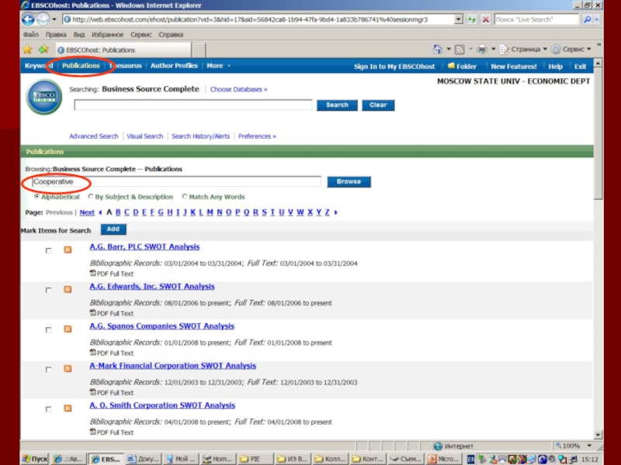The height and width of the screenshot is (465, 621).
Task: Click RSS icon for A.G. Spanos Companies
Action: pos(68,329)
